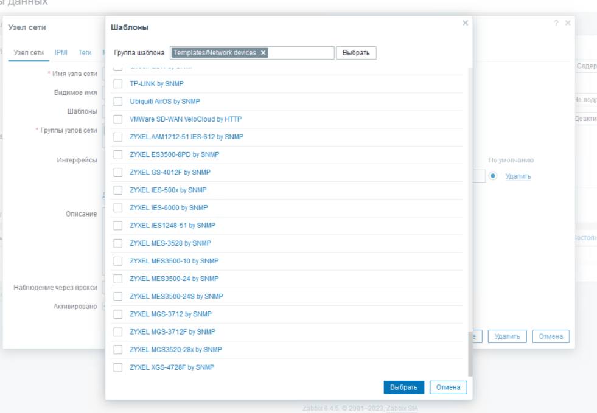The width and height of the screenshot is (597, 413).
Task: Open ZYXEL MES3500-10 by SNMP link
Action: pos(175,261)
